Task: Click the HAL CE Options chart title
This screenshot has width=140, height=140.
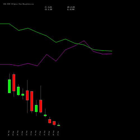Action: click(x=18, y=4)
